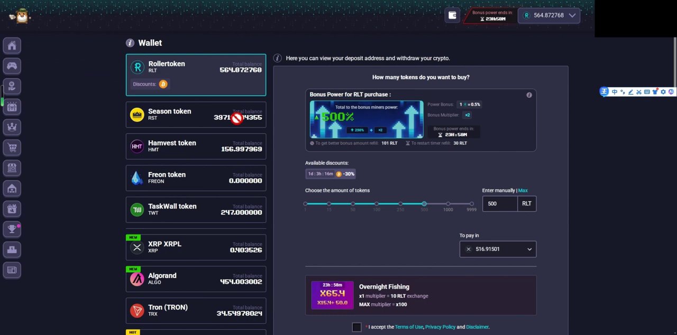677x335 pixels.
Task: Select the XRP XRPL wallet row
Action: [196, 247]
